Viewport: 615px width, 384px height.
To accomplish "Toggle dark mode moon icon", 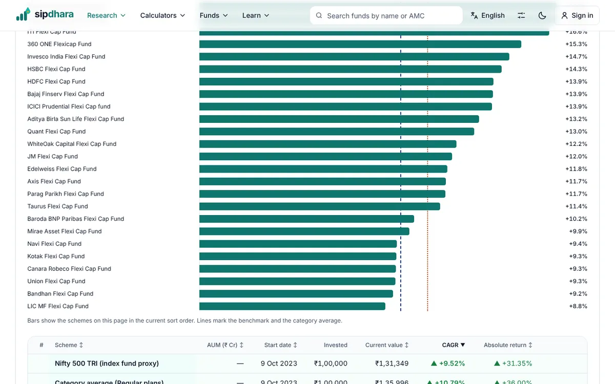I will (542, 15).
